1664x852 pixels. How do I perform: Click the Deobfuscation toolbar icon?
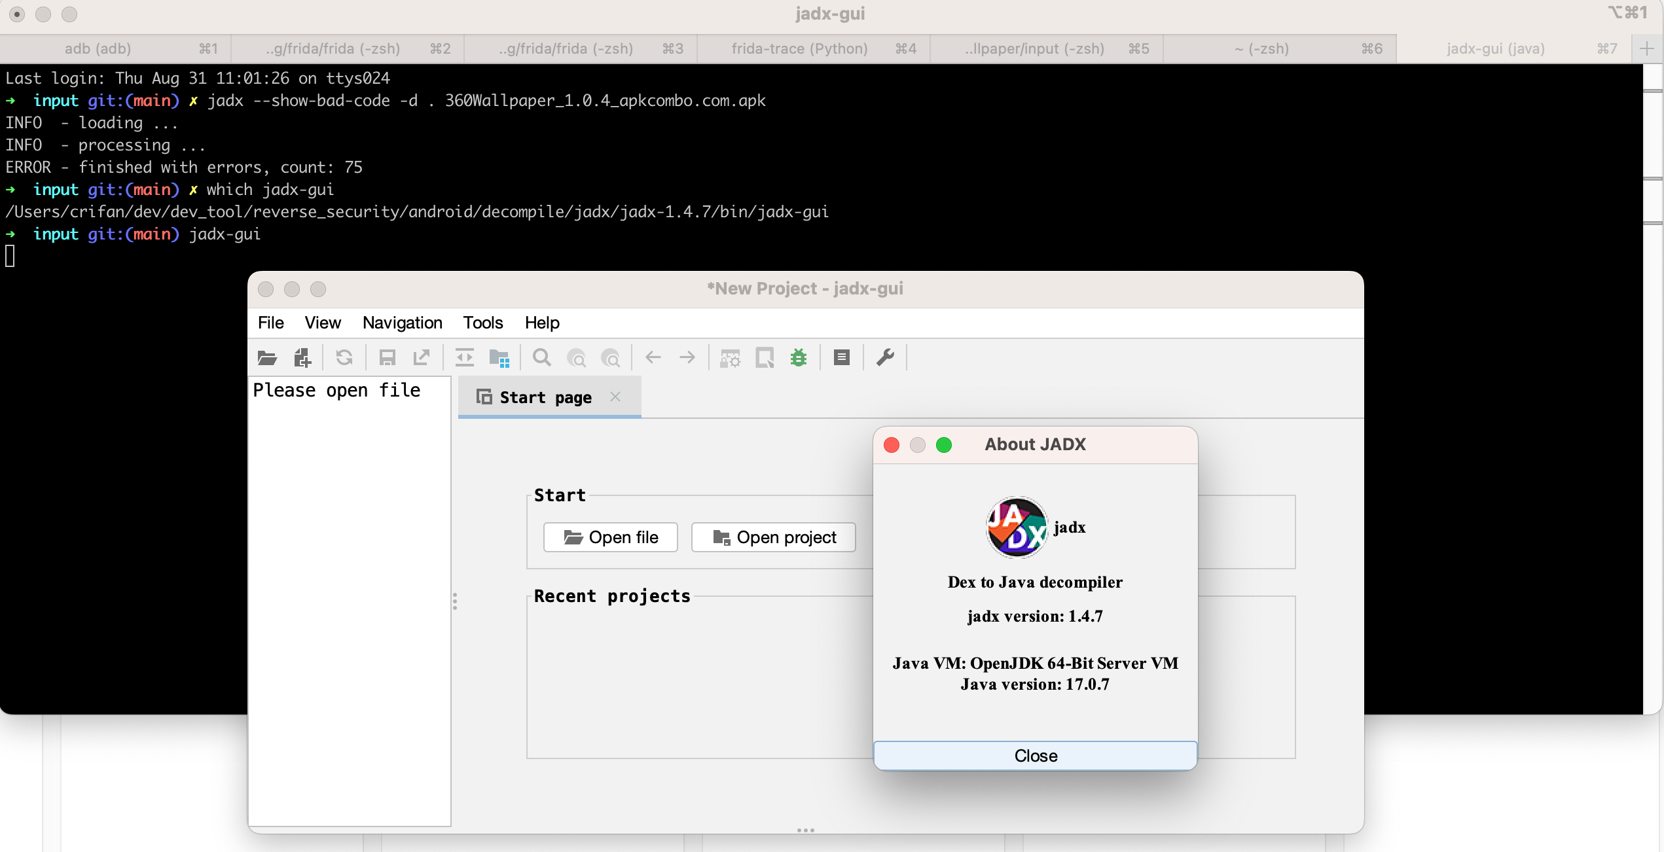[x=730, y=358]
